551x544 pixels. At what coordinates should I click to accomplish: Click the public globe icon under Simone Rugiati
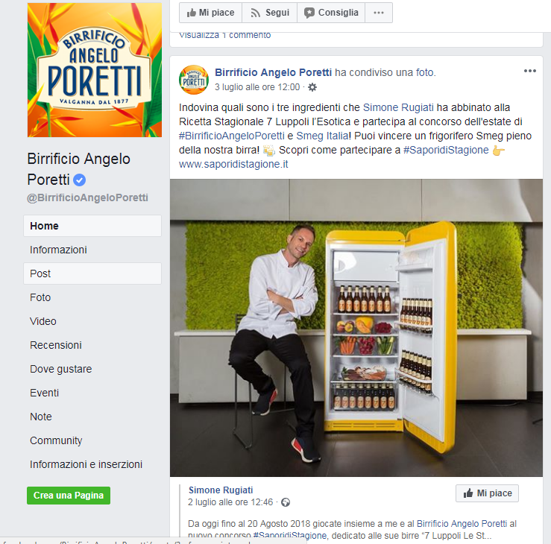pos(286,502)
